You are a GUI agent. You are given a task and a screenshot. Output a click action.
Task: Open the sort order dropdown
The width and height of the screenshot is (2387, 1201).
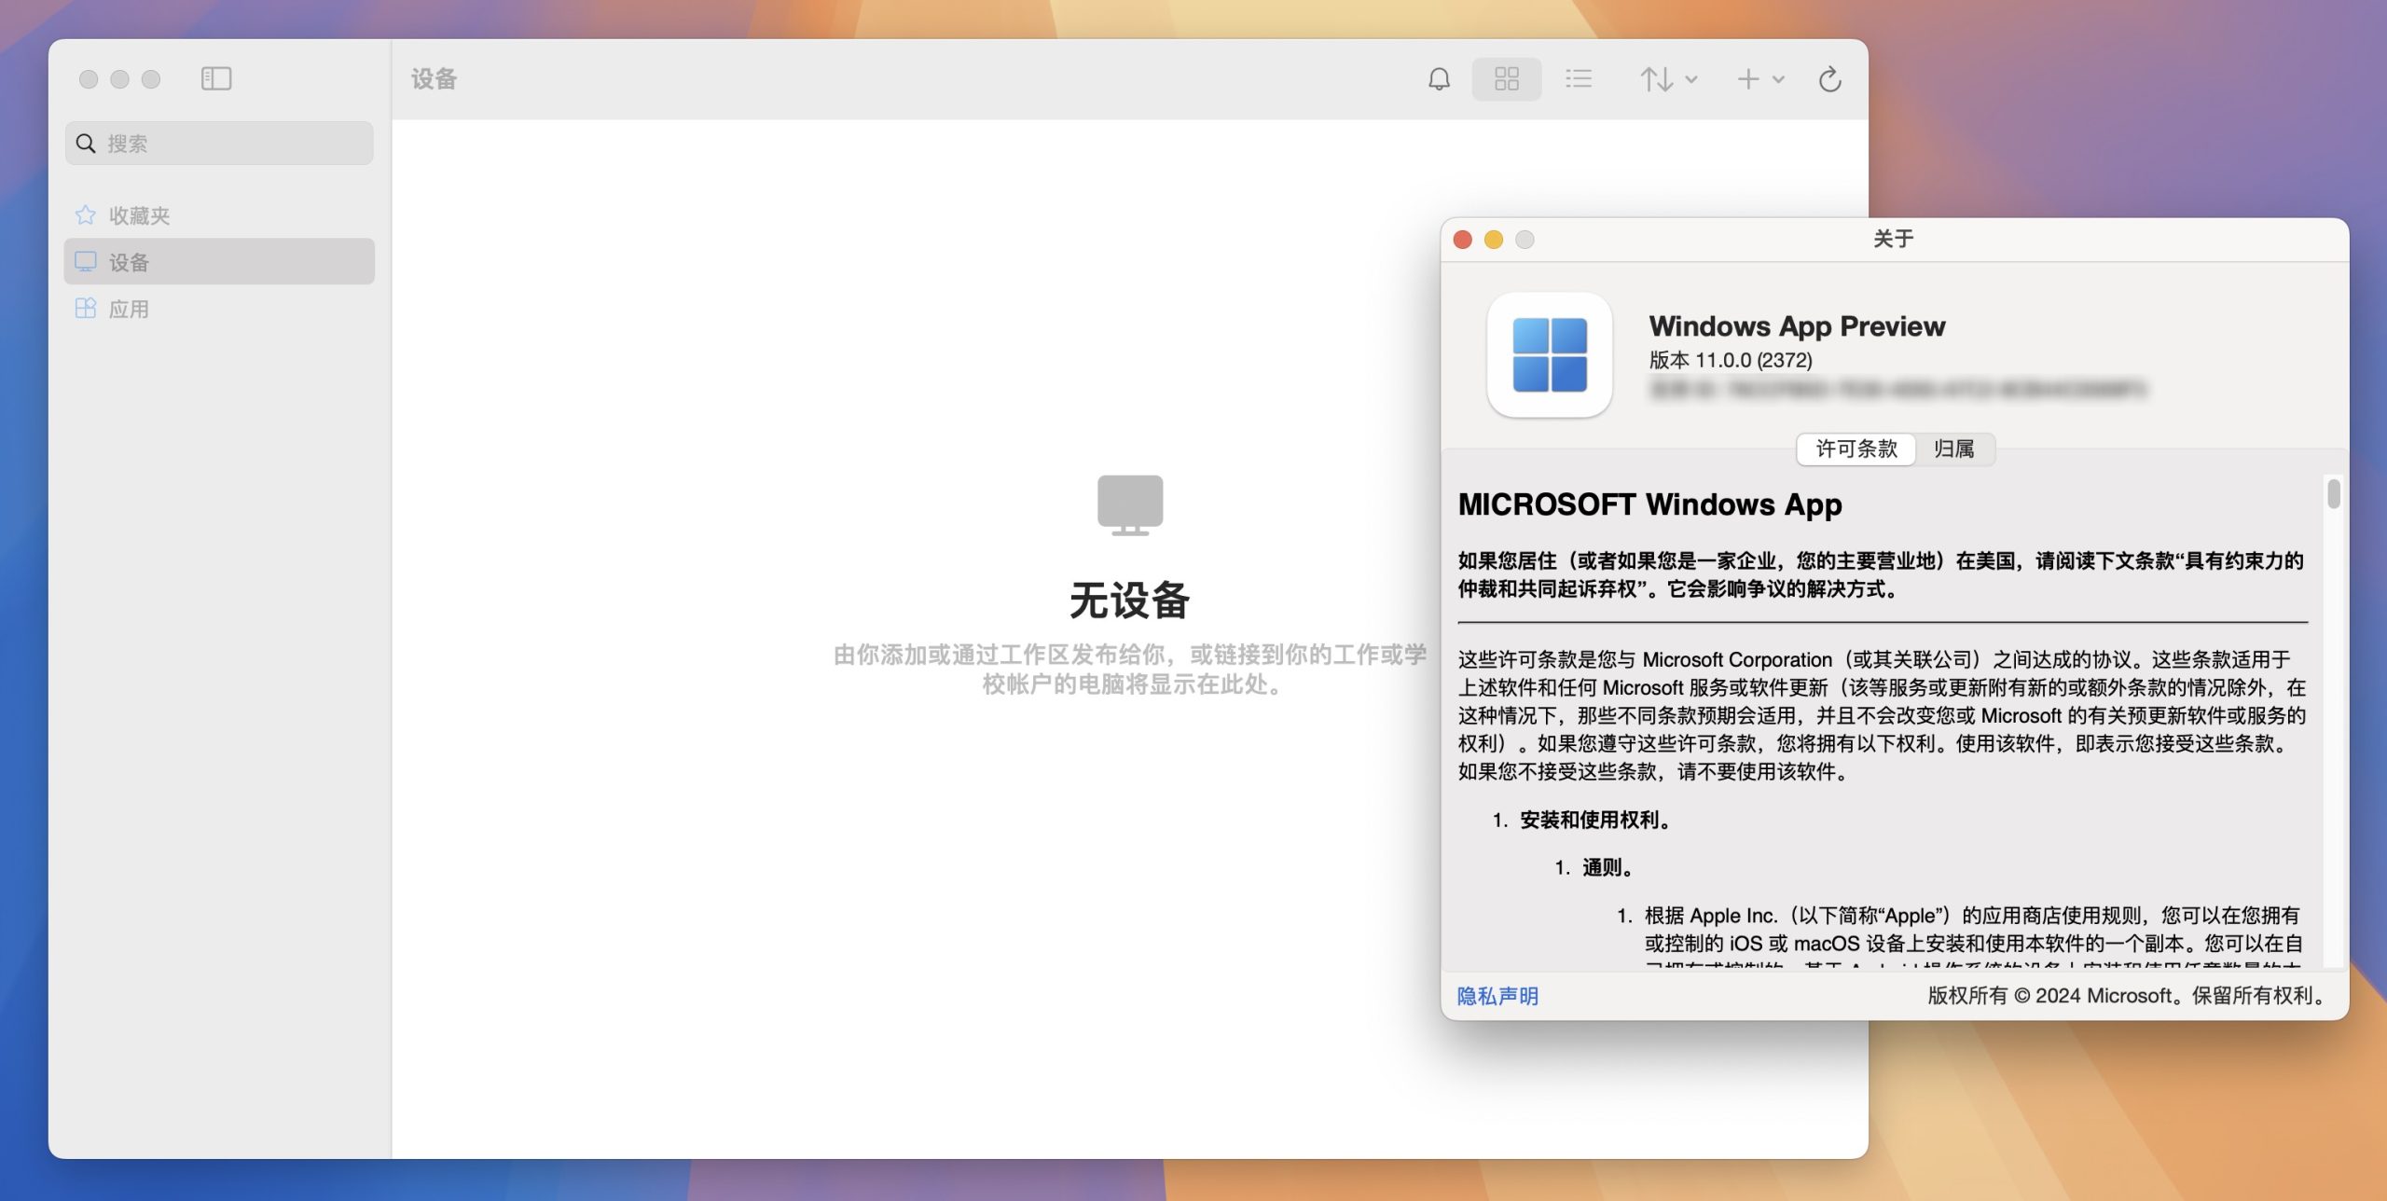(x=1668, y=79)
